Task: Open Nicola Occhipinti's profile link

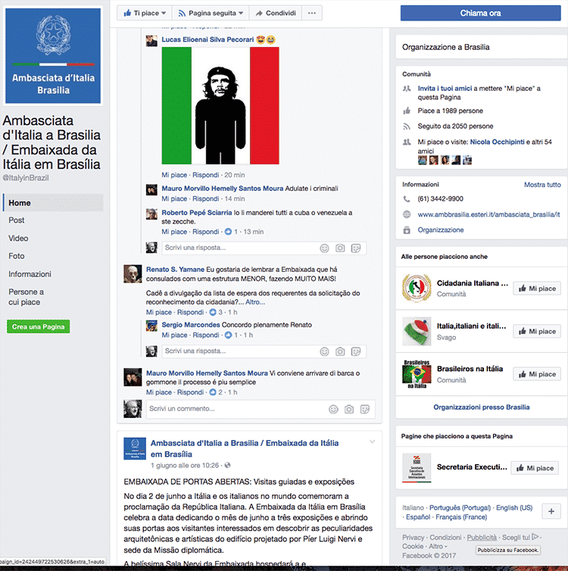Action: click(497, 142)
